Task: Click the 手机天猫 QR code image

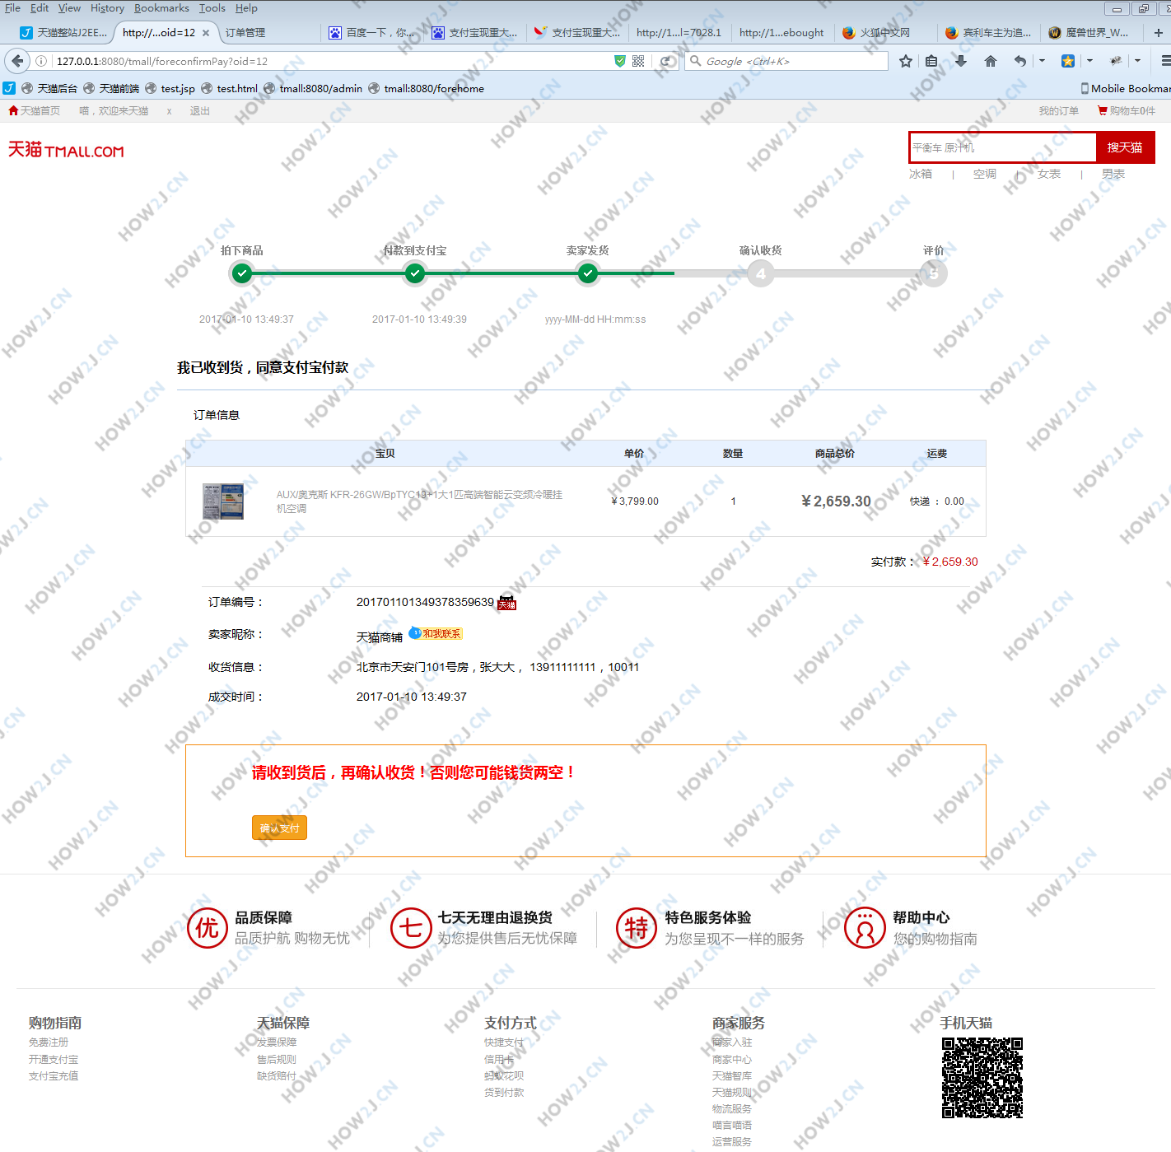Action: [982, 1078]
